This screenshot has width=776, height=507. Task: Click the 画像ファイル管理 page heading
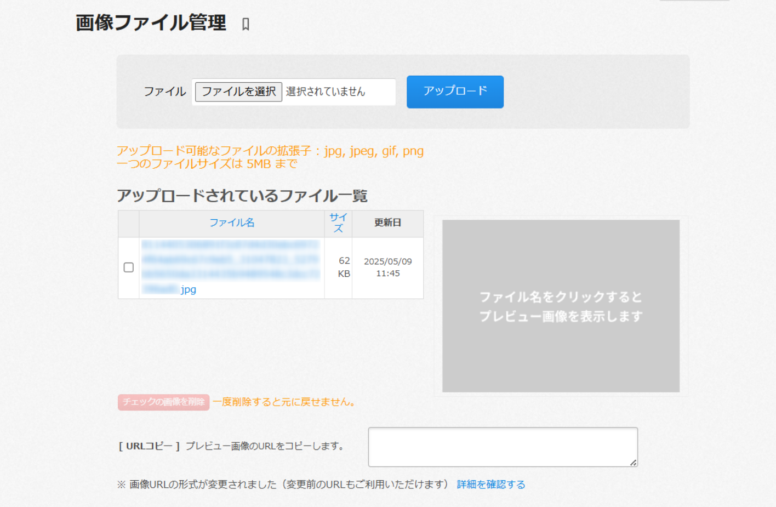coord(151,23)
